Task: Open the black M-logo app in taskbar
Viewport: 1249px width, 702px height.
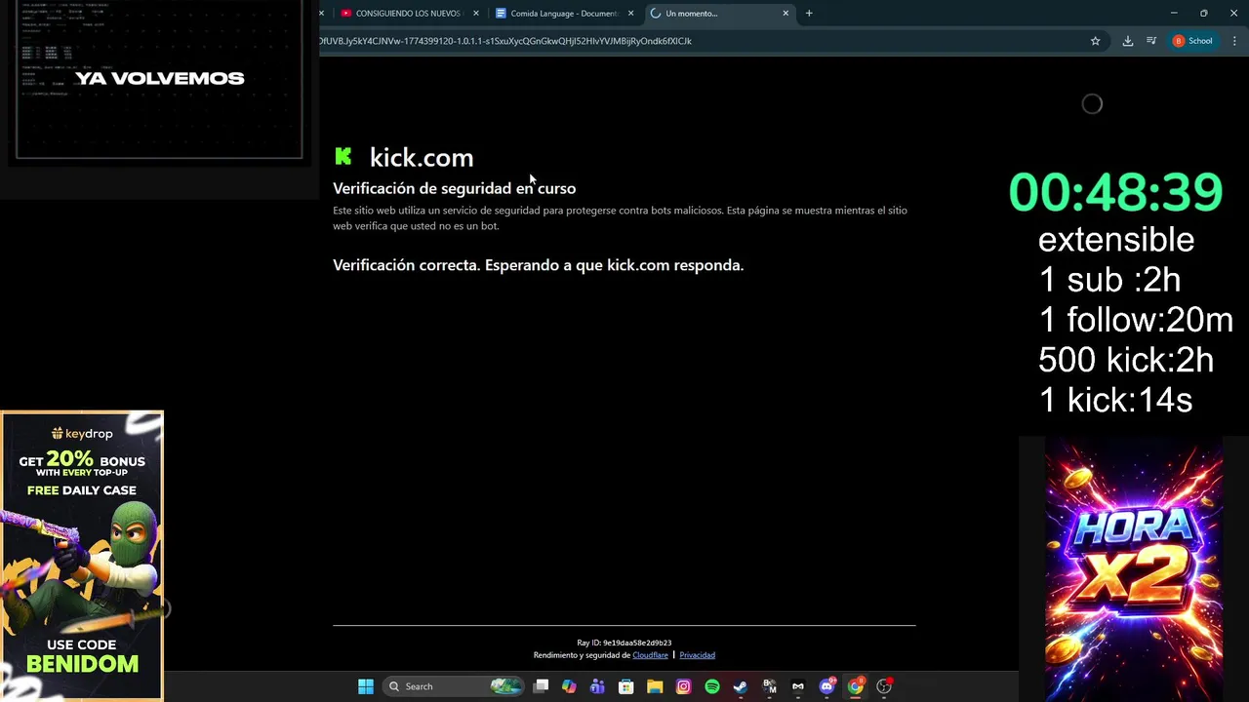Action: pyautogui.click(x=797, y=686)
